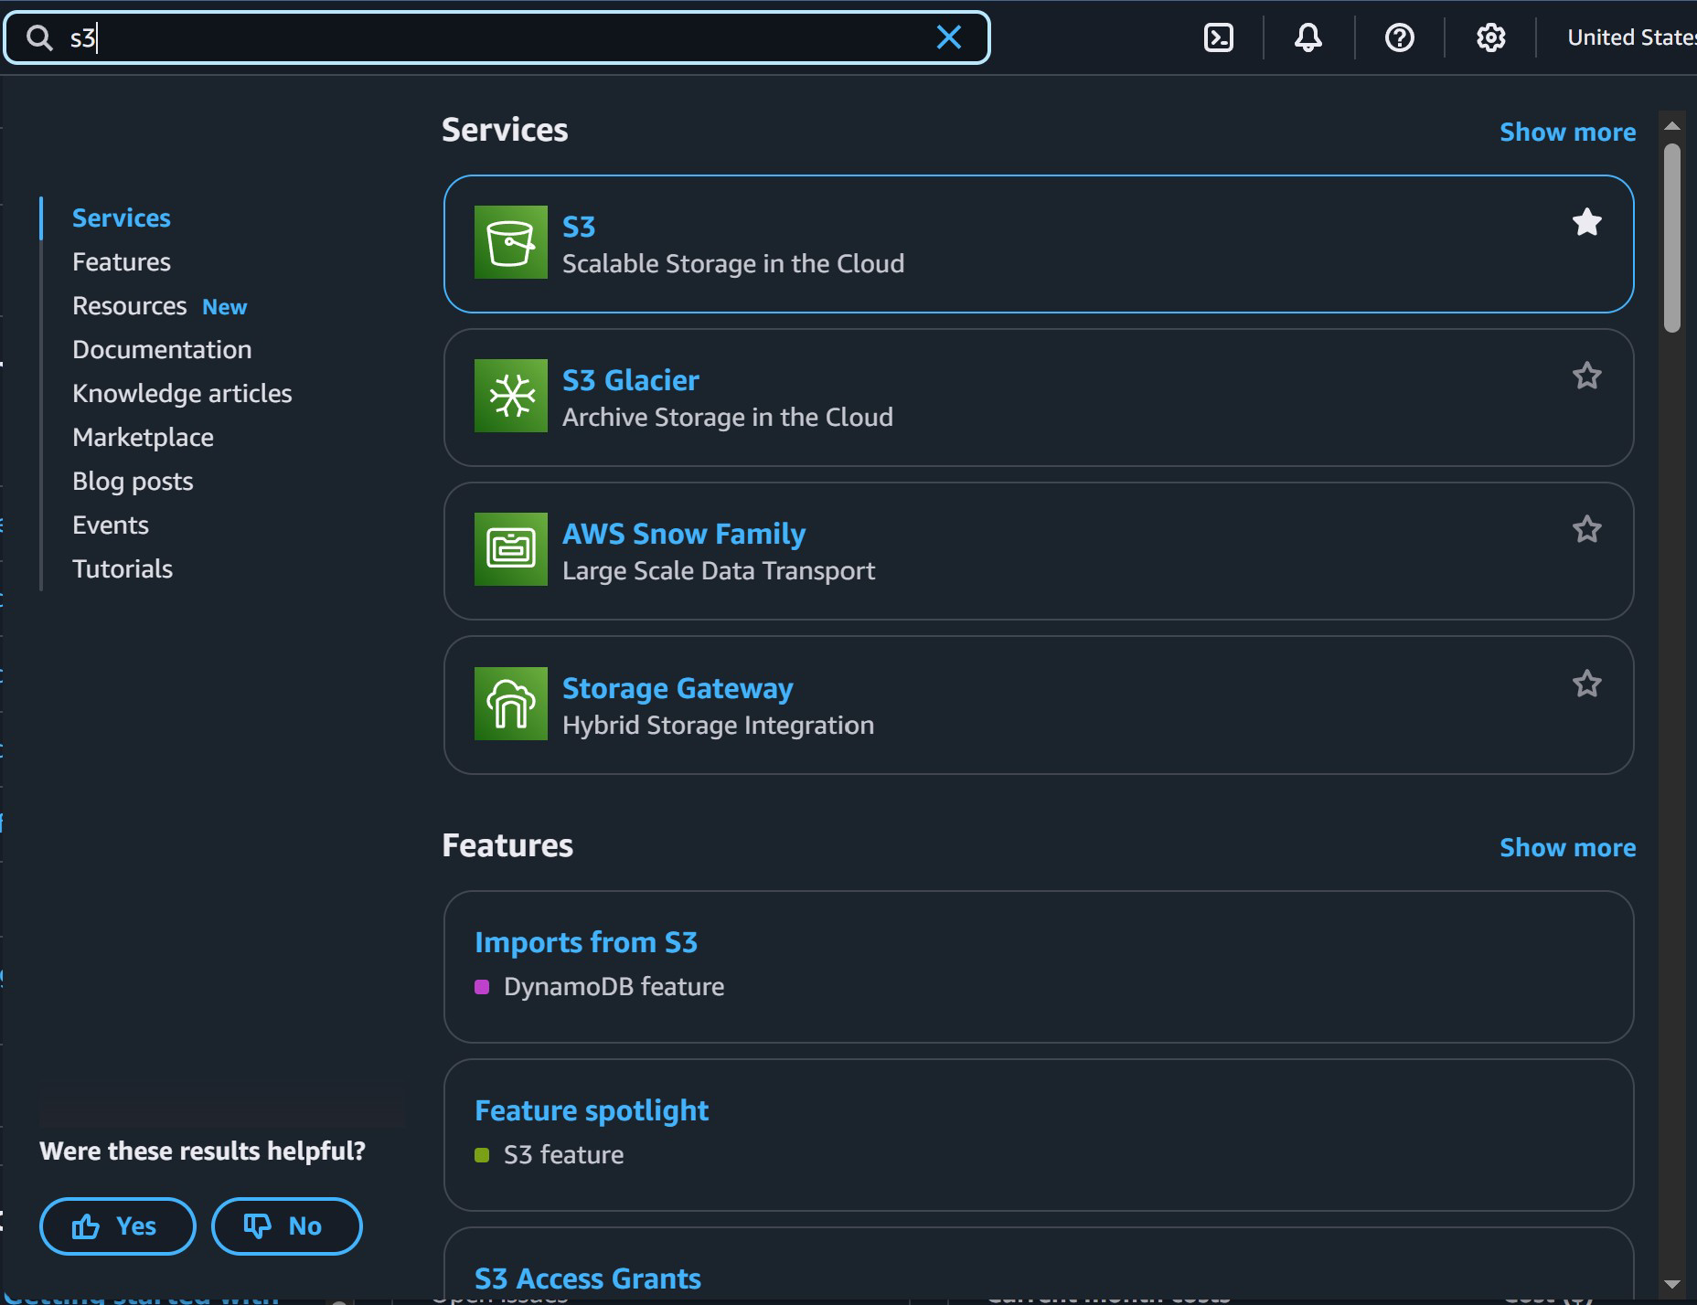Open the settings gear icon
Image resolution: width=1697 pixels, height=1305 pixels.
click(1490, 37)
